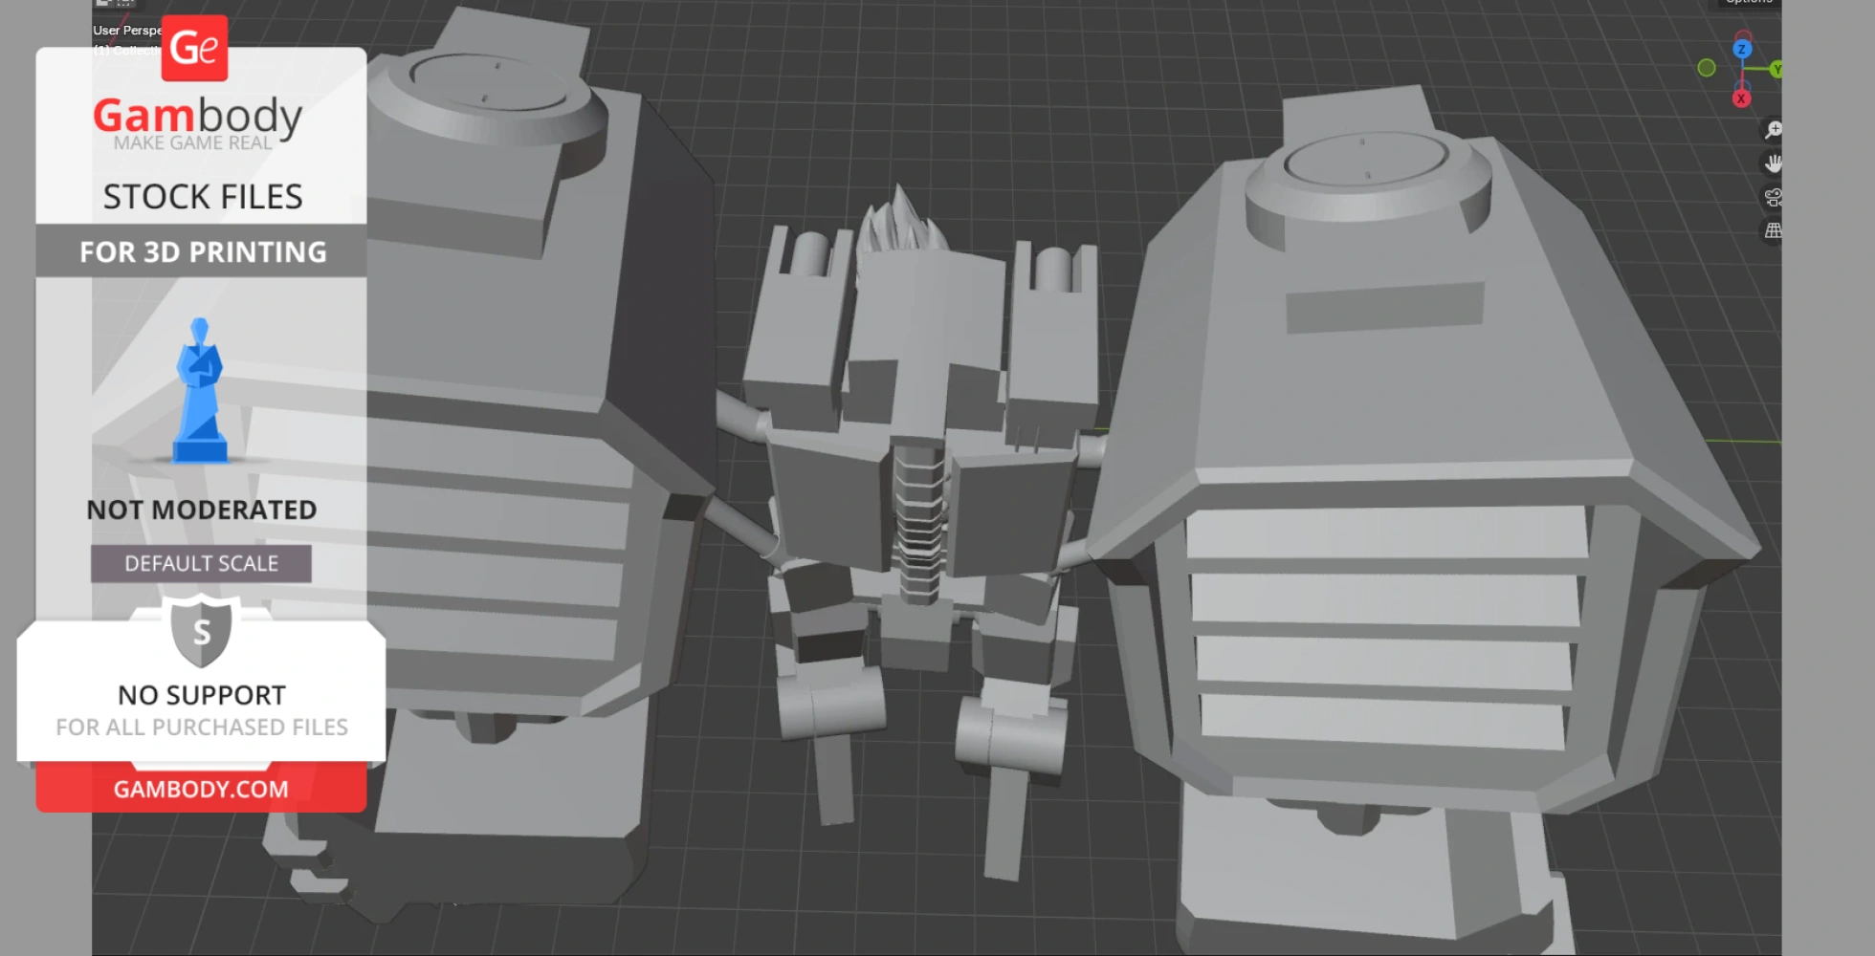Image resolution: width=1875 pixels, height=956 pixels.
Task: Click the blue figurine thumbnail
Action: (x=200, y=392)
